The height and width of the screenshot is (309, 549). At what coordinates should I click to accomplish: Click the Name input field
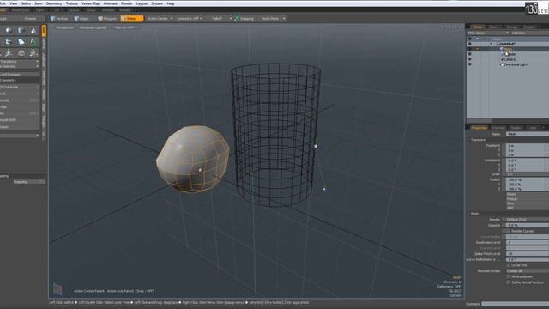pos(528,134)
